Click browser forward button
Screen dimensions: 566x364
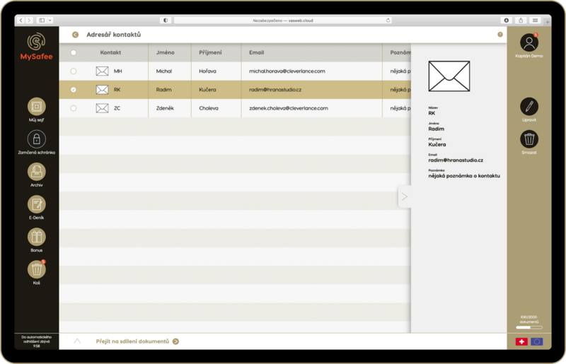point(29,20)
